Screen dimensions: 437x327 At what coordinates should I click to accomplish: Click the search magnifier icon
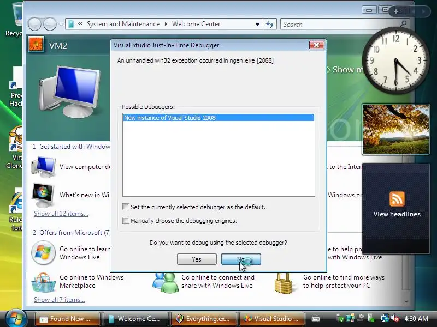point(403,24)
